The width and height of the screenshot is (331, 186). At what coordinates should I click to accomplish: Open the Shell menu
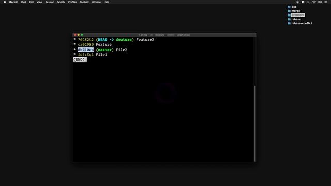[x=23, y=2]
